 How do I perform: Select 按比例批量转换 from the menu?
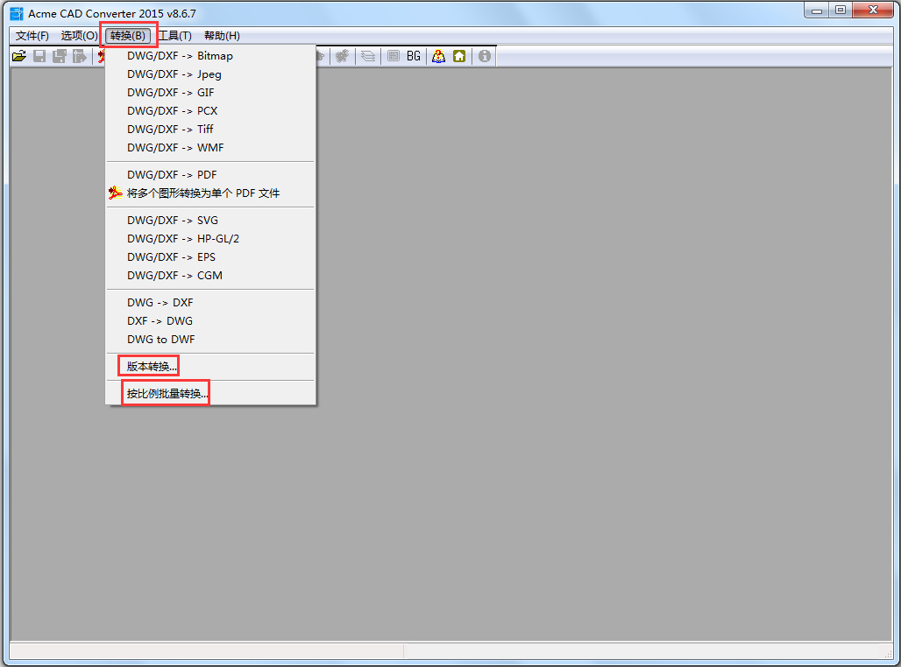pyautogui.click(x=165, y=392)
